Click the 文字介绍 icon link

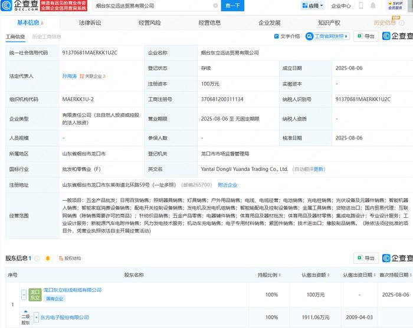coord(287,37)
